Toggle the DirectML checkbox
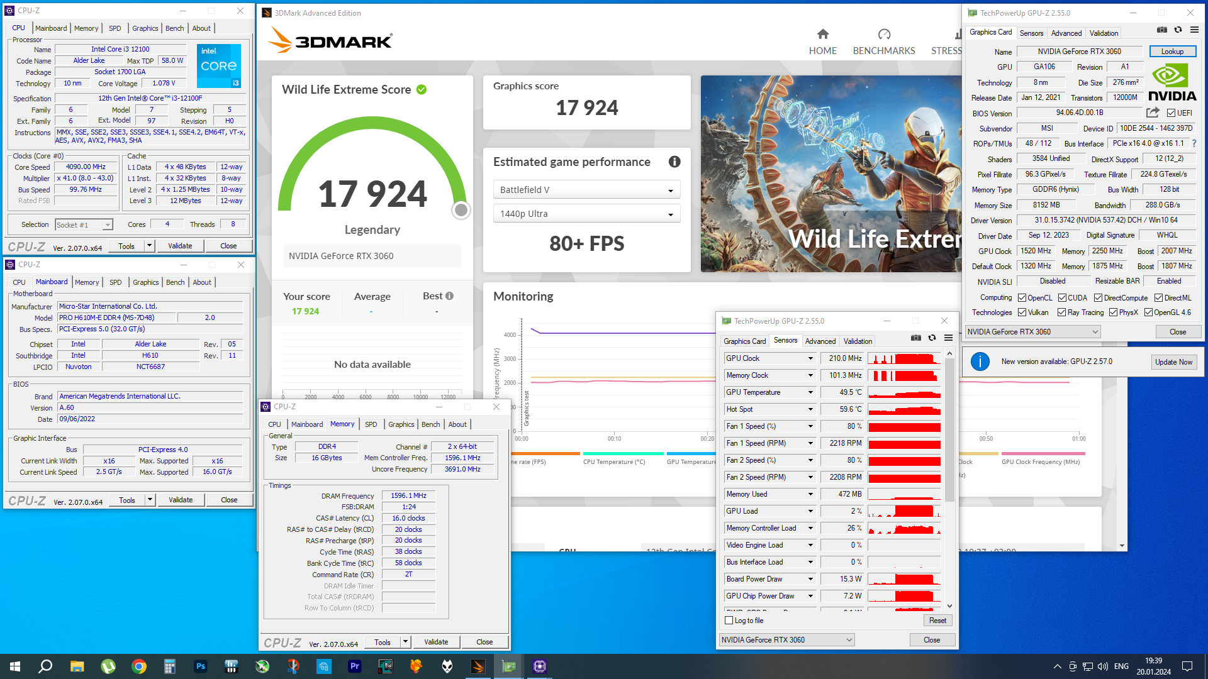This screenshot has width=1208, height=679. click(1158, 298)
